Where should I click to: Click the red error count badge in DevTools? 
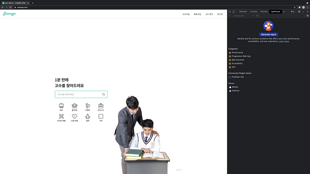(293, 11)
